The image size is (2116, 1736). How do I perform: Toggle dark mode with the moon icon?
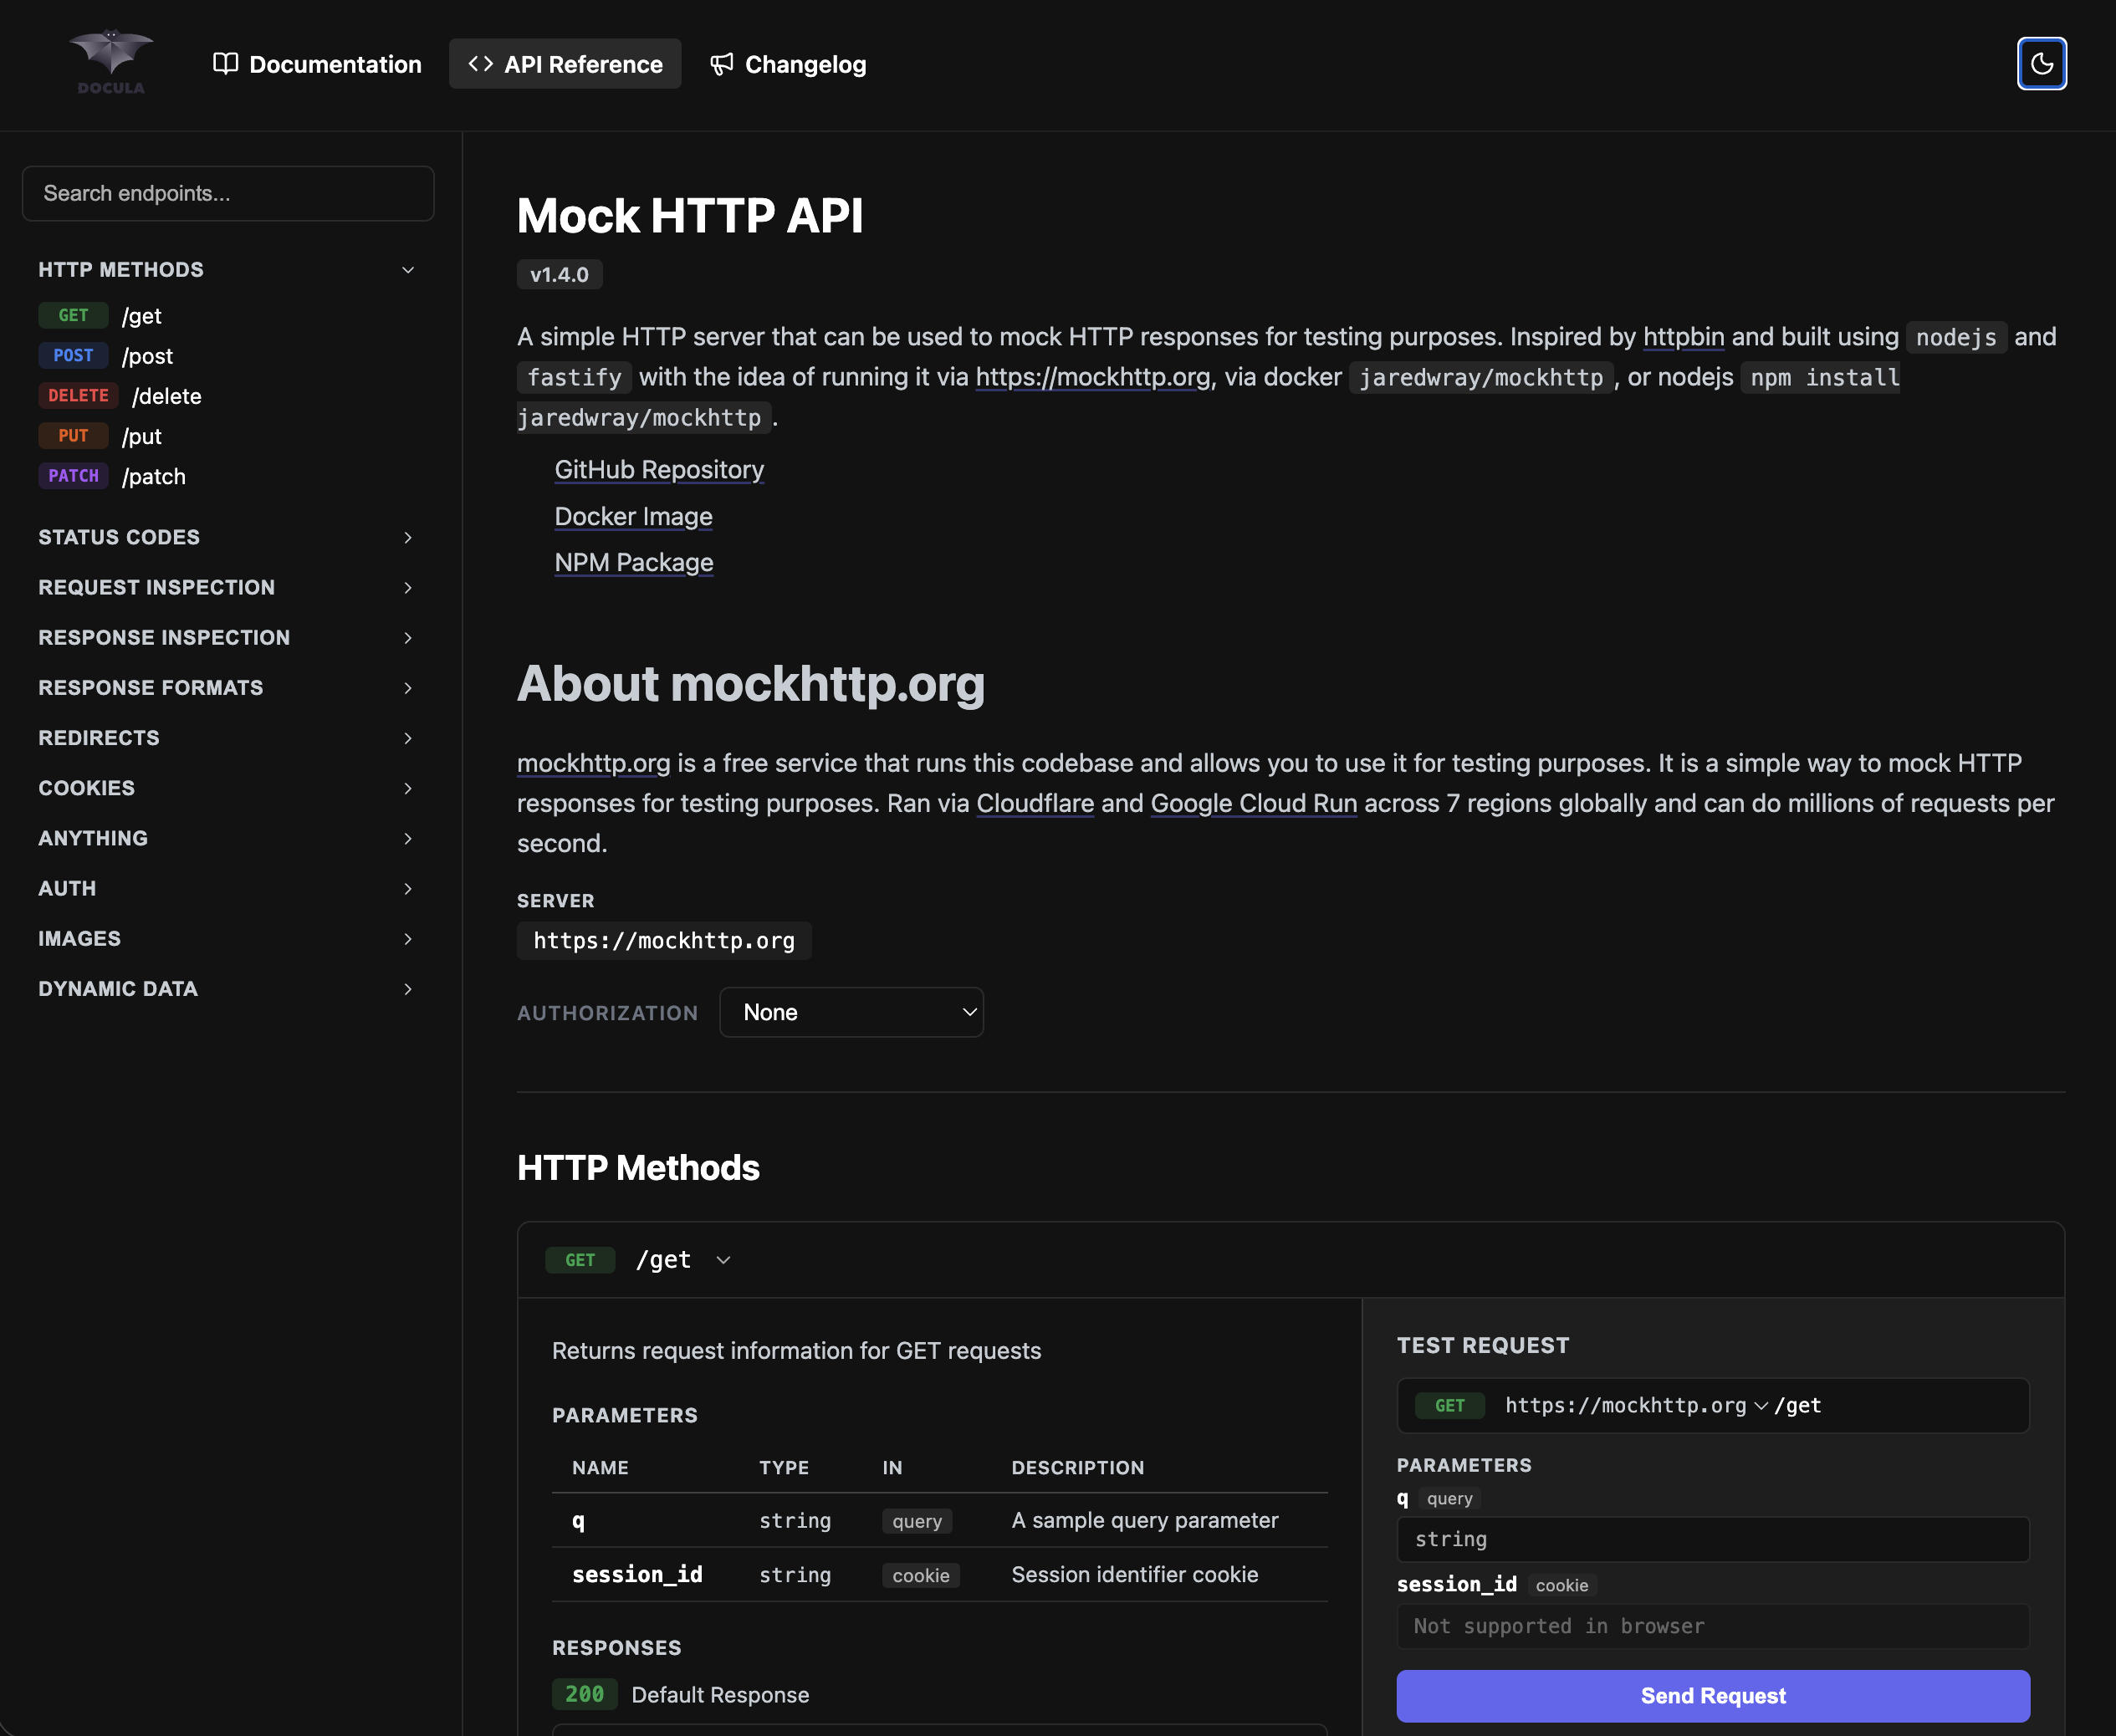[x=2042, y=63]
